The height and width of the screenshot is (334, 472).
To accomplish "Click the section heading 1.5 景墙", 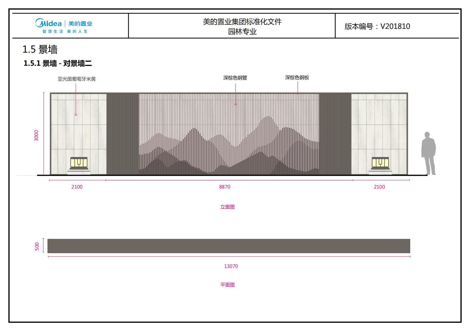I will click(x=40, y=49).
